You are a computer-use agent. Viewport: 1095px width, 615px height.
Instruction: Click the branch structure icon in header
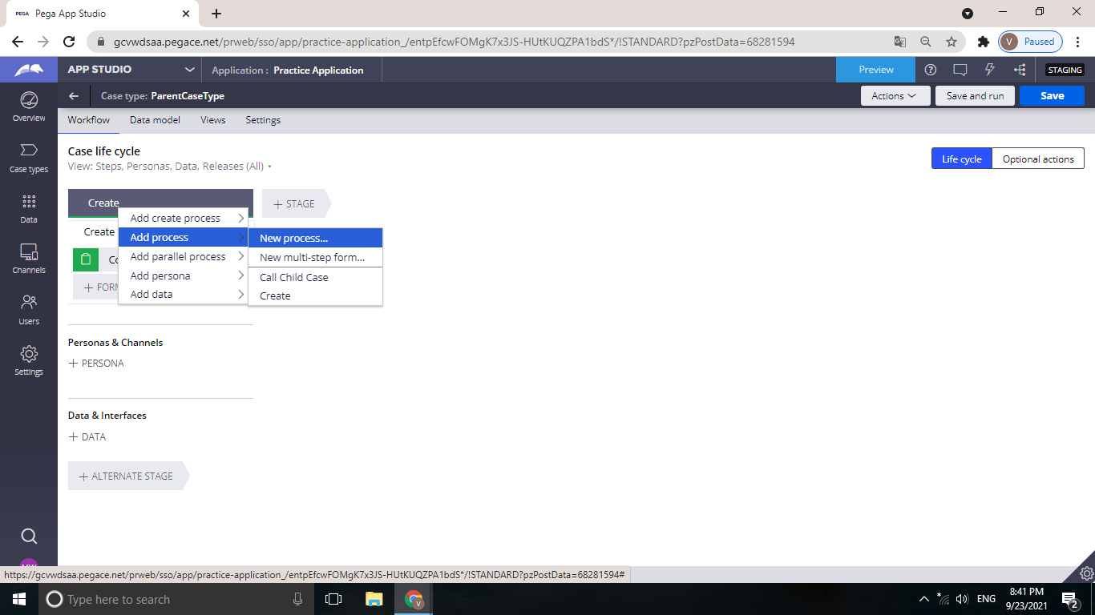1020,70
